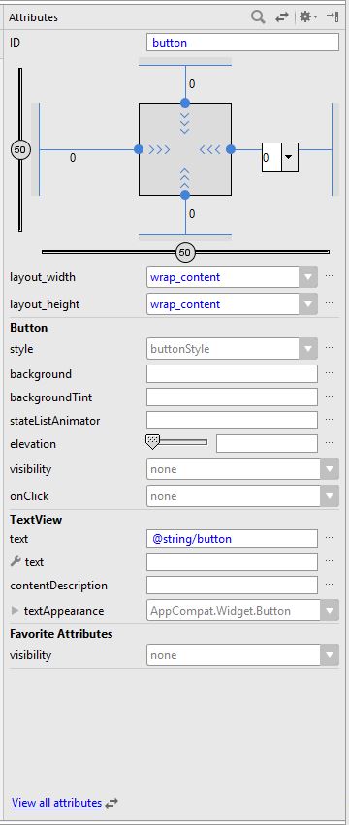The width and height of the screenshot is (349, 825).
Task: Open resource picker next to tools text
Action: [329, 561]
